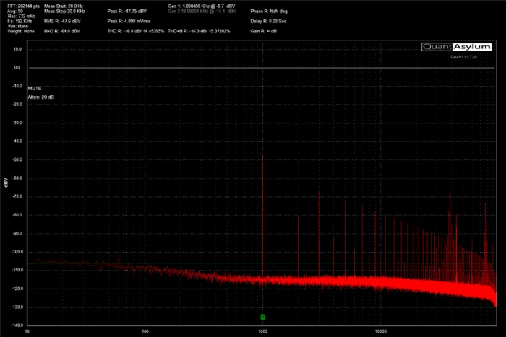506x337 pixels.
Task: Click the "Meas Stop: 20.0 KHz" value
Action: tap(64, 12)
